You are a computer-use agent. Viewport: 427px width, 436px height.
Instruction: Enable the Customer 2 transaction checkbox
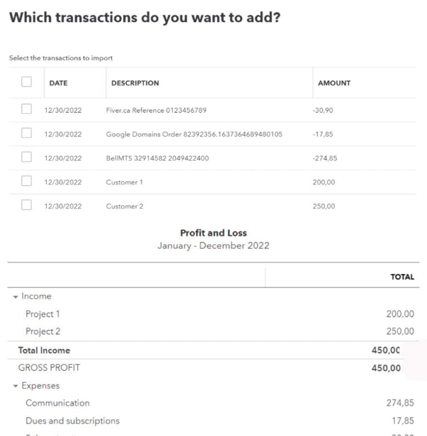pyautogui.click(x=27, y=205)
